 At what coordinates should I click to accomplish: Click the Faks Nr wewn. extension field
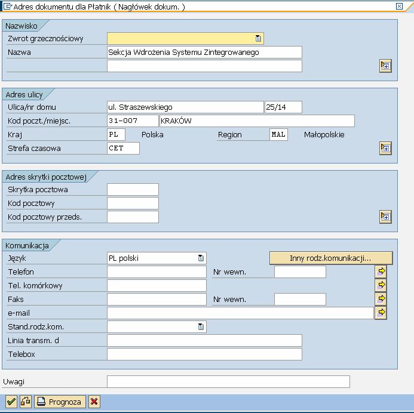pos(300,300)
